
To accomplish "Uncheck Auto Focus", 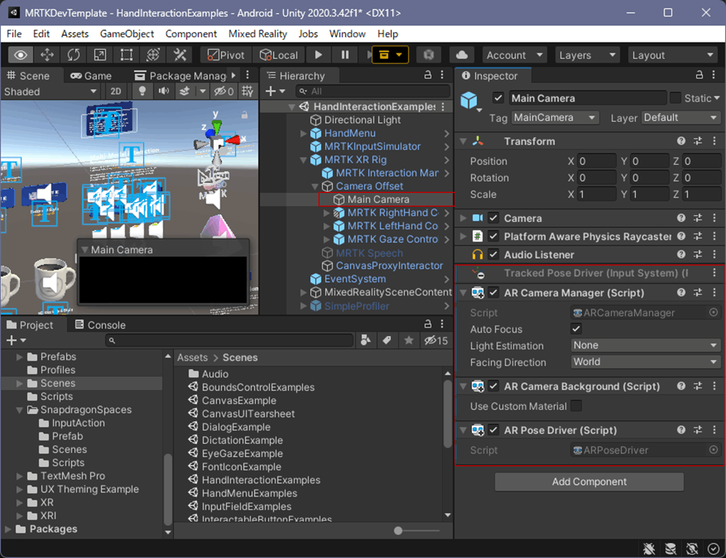I will (576, 329).
